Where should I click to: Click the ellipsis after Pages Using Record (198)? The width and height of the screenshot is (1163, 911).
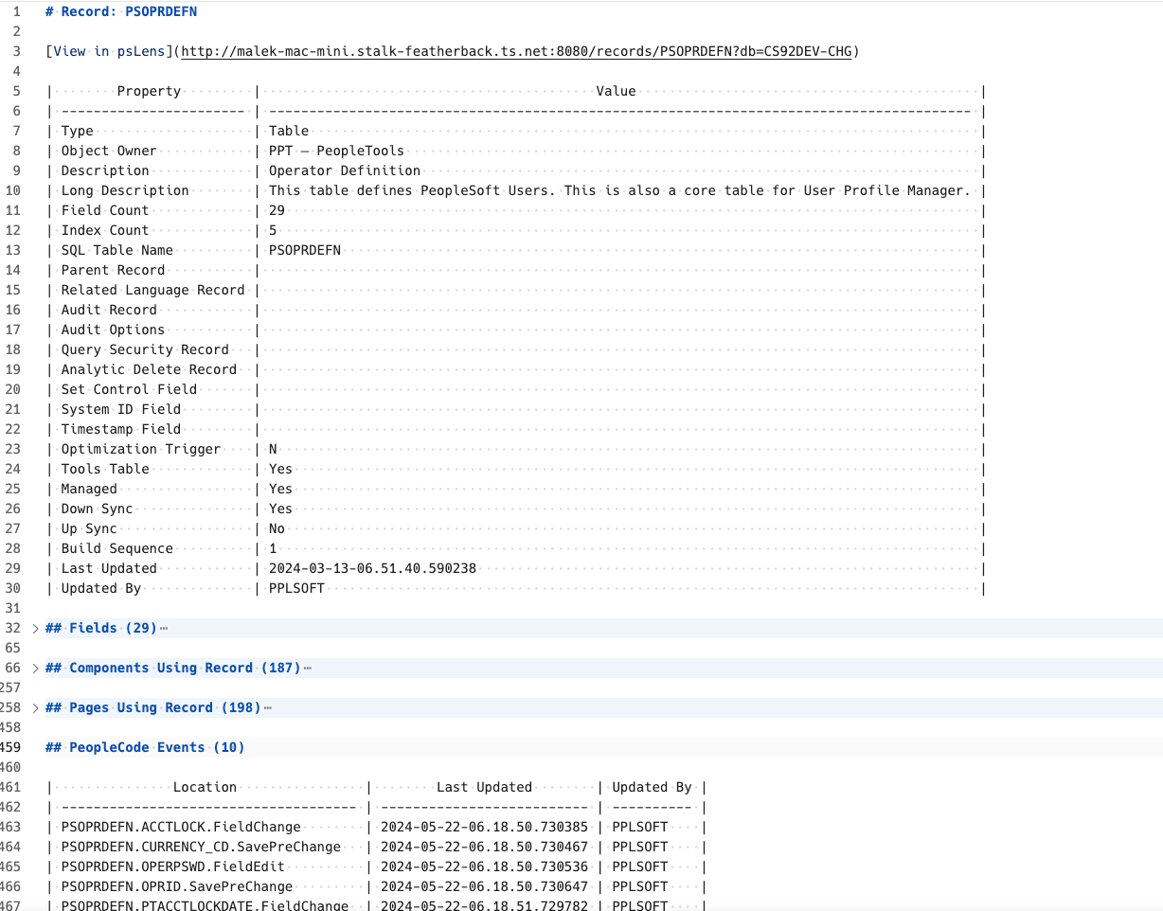click(268, 708)
